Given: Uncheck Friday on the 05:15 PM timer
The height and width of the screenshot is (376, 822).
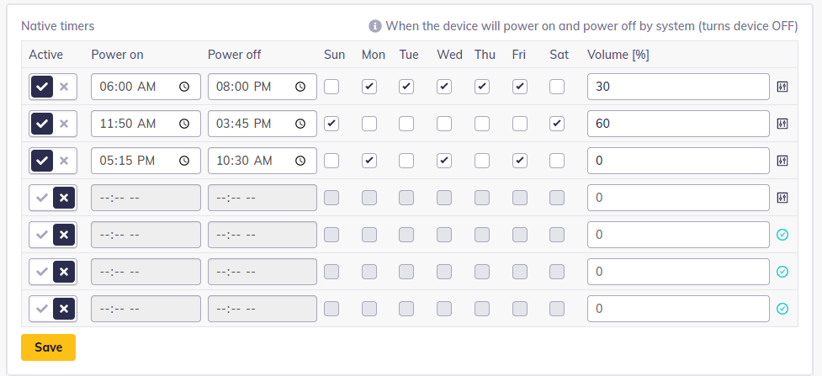Looking at the screenshot, I should click(x=520, y=161).
